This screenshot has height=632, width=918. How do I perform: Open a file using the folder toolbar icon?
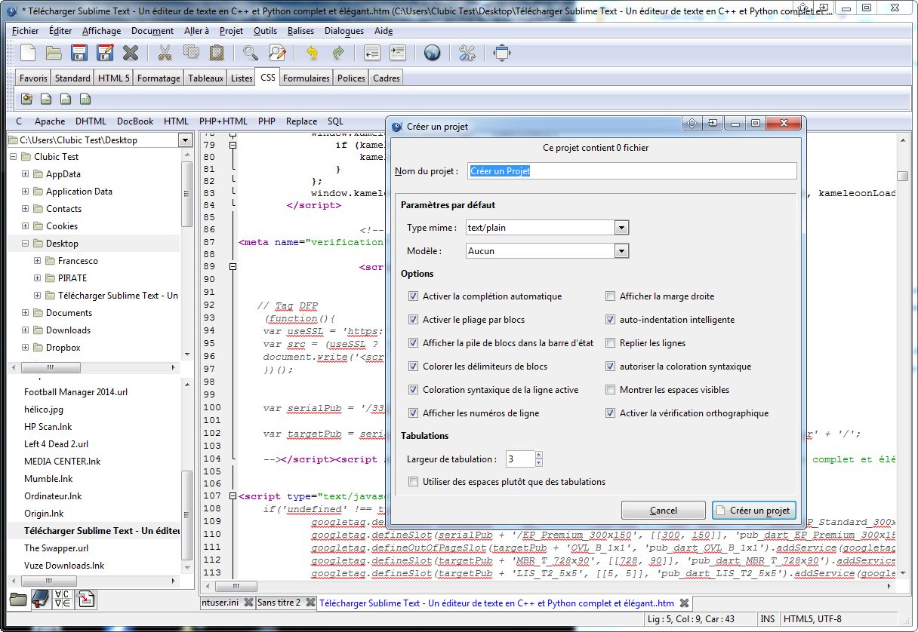pyautogui.click(x=54, y=53)
